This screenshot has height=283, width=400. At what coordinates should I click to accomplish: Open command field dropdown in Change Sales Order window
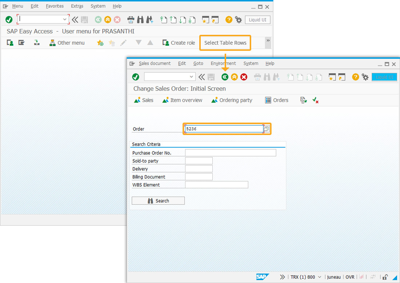coord(191,77)
